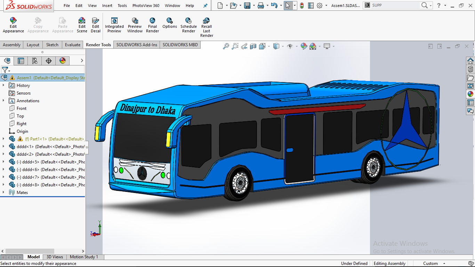Expand the History folder
This screenshot has height=267, width=475.
[3, 85]
